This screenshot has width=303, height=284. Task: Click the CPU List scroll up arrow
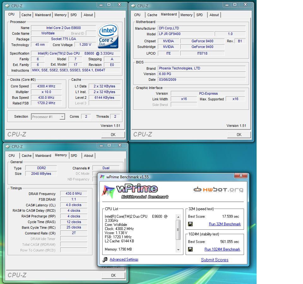pos(178,217)
